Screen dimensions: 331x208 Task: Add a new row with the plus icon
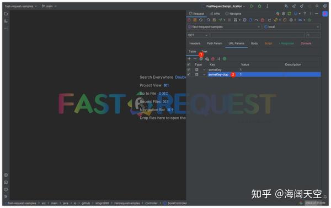[x=189, y=59]
